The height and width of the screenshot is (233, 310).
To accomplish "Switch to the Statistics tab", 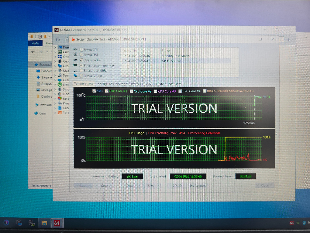I will [x=175, y=84].
